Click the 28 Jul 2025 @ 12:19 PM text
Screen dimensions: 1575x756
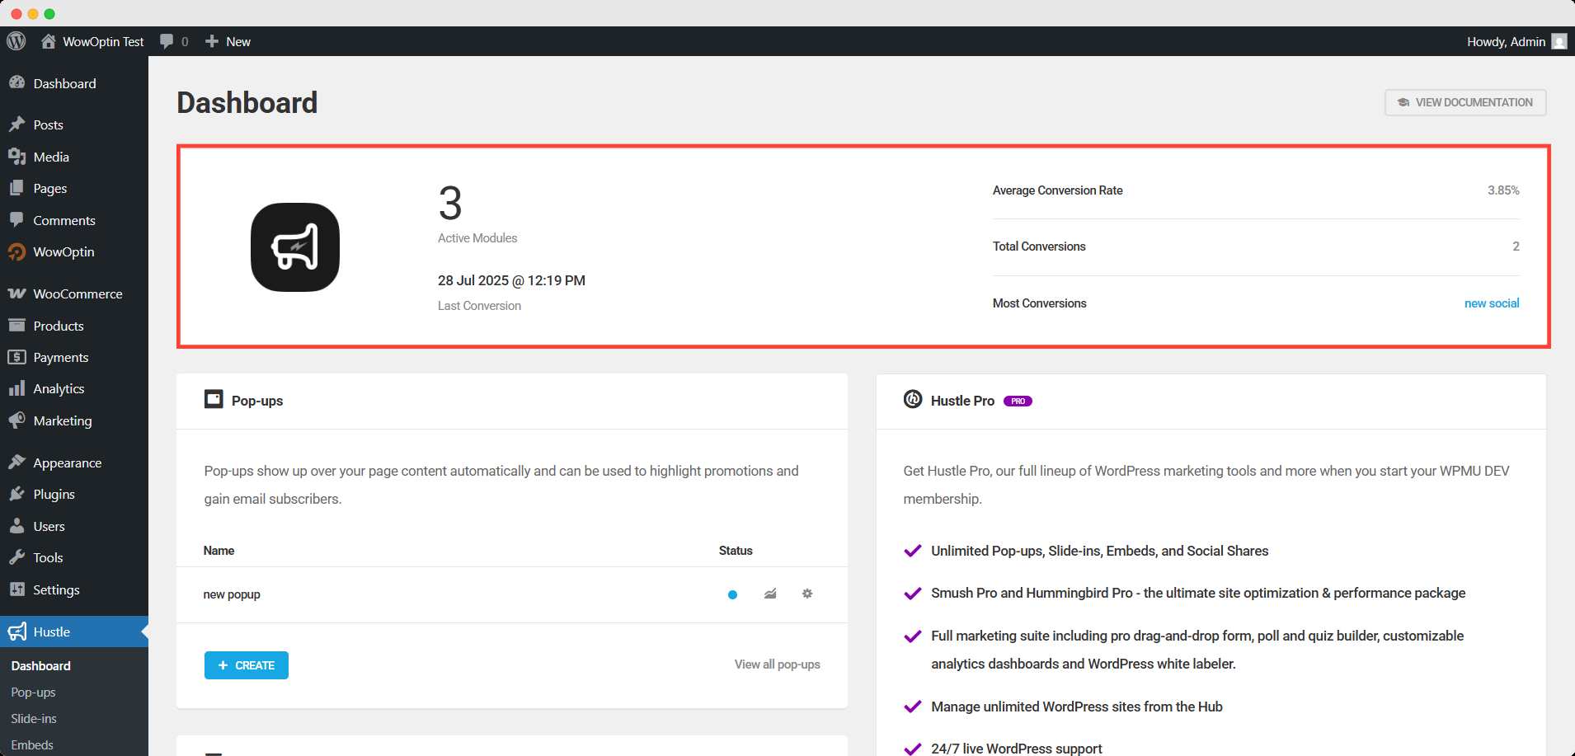[x=511, y=280]
